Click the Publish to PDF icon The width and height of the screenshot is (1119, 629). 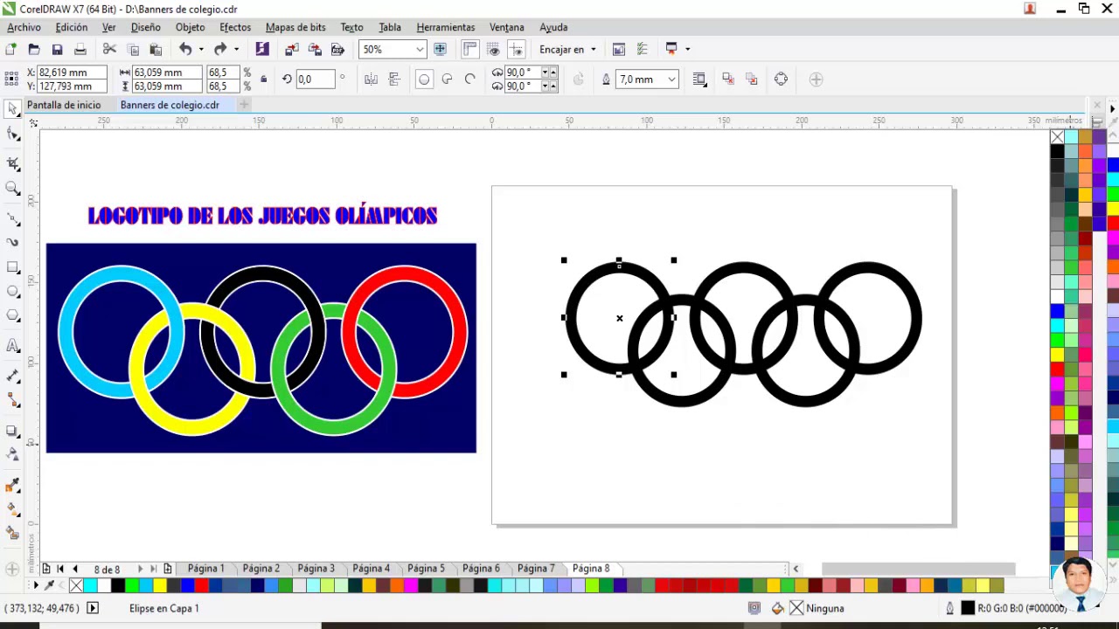click(x=338, y=49)
